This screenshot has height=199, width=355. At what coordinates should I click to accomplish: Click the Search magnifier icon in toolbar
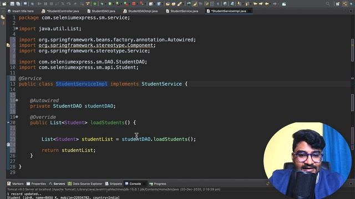[x=328, y=4]
